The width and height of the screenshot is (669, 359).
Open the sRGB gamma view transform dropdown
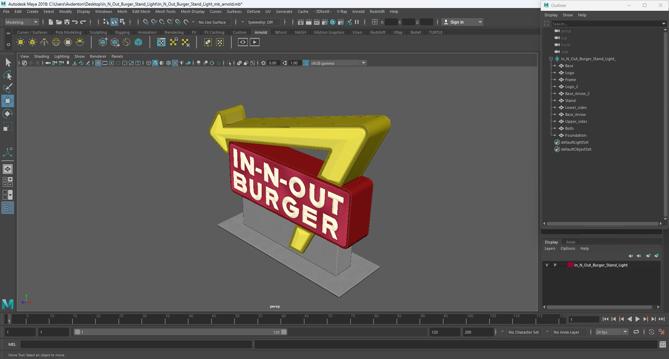(363, 63)
